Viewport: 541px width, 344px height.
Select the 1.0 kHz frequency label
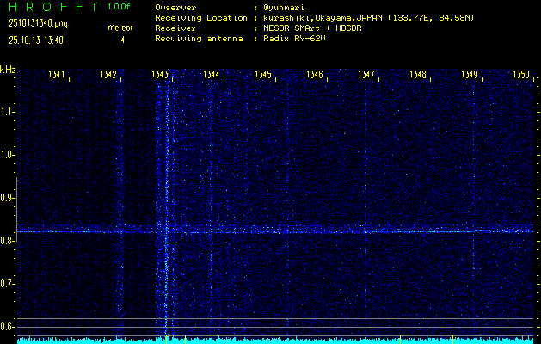[x=8, y=155]
